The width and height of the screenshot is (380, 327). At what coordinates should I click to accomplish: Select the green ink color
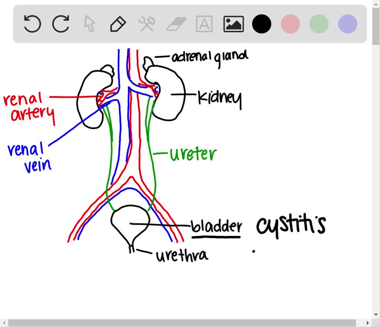(x=319, y=24)
